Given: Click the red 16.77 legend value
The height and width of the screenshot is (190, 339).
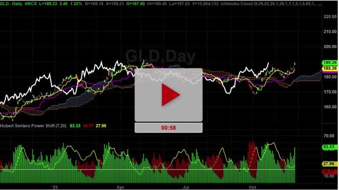Looking at the screenshot, I should (88, 126).
